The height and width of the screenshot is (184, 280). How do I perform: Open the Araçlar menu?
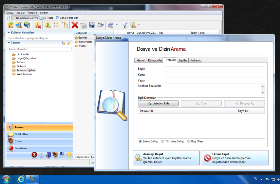pyautogui.click(x=20, y=13)
